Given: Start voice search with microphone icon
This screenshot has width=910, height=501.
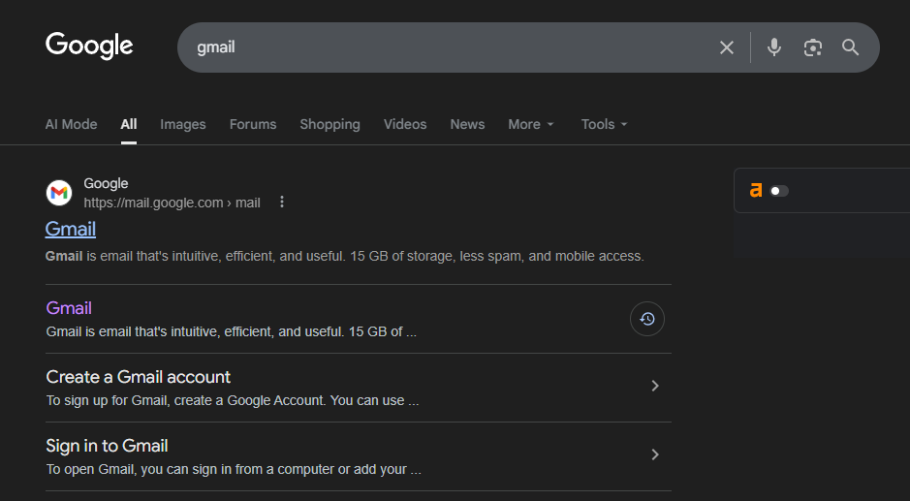Looking at the screenshot, I should click(773, 47).
